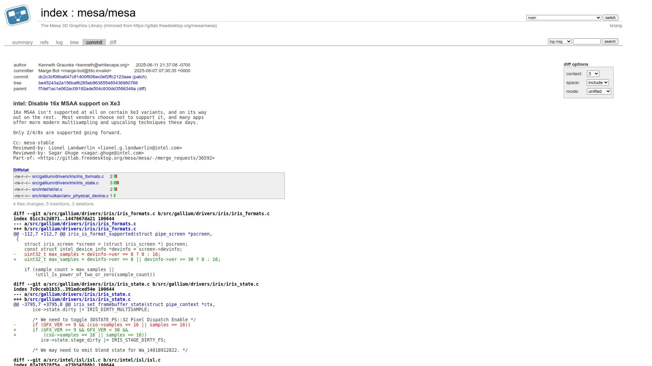Open anv_physical_device.c diffstat link
652x366 pixels.
[x=70, y=196]
